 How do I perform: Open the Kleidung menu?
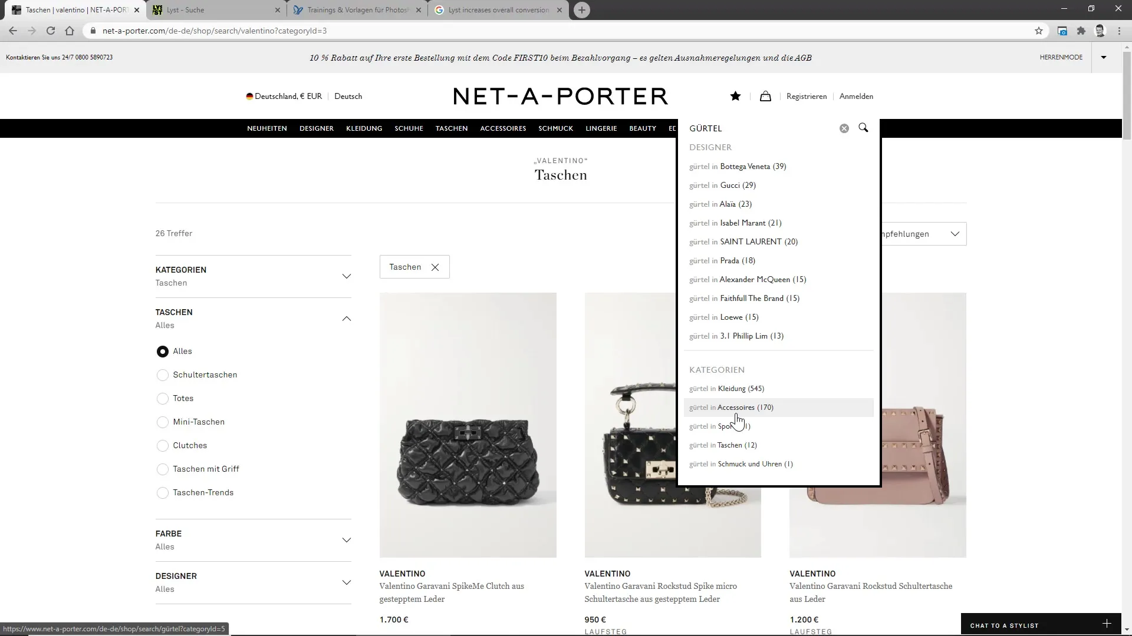pyautogui.click(x=364, y=128)
